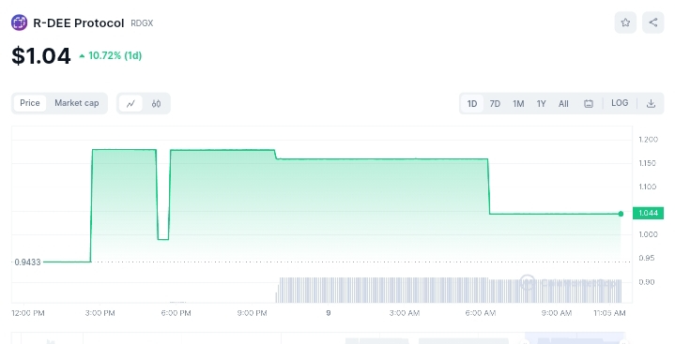Toggle the LOG scale option

tap(620, 103)
